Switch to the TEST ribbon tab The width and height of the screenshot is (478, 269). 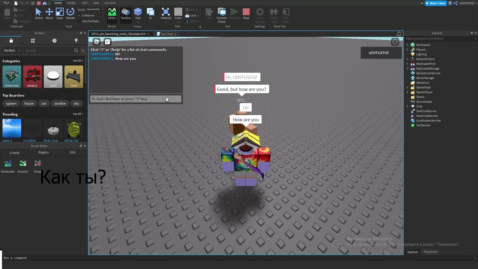85,3
